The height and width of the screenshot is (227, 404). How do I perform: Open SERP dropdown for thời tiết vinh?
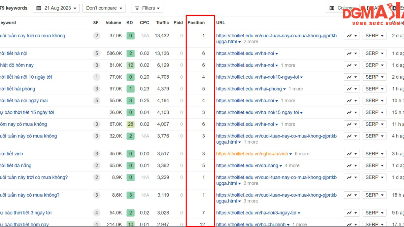pos(374,154)
